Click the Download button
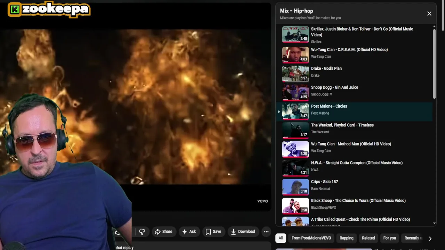This screenshot has width=445, height=250. 243,232
